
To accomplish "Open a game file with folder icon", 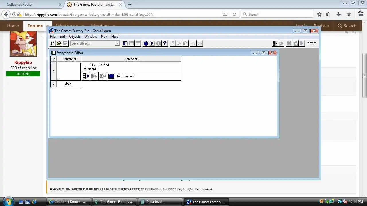I will 59,43.
